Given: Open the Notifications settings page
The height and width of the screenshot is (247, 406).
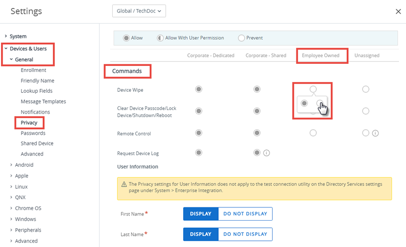Looking at the screenshot, I should click(35, 112).
